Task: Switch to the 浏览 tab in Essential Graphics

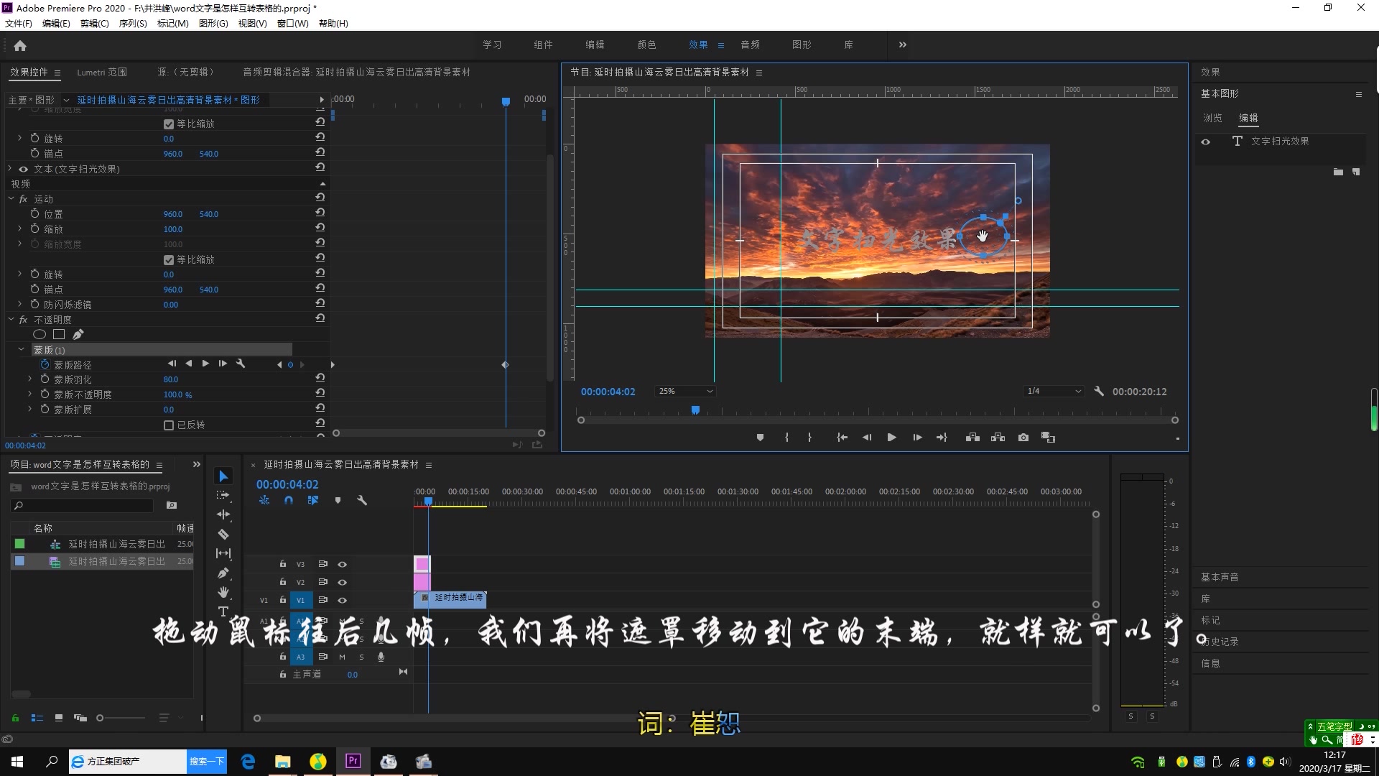Action: (x=1213, y=117)
